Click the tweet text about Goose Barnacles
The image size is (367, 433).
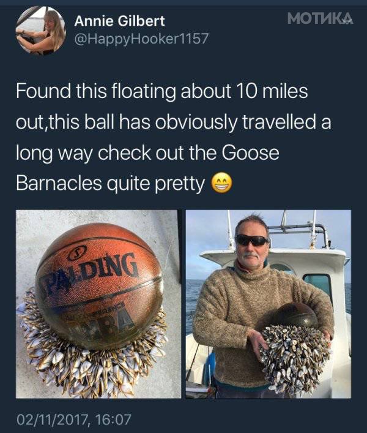[174, 137]
